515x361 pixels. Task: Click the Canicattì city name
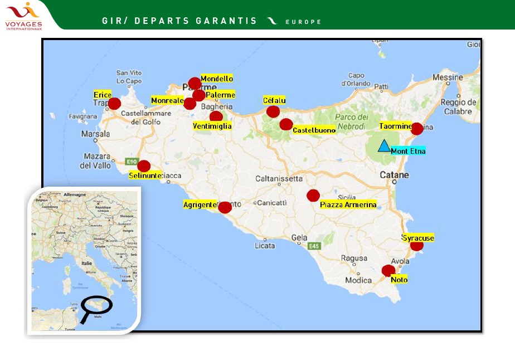[x=271, y=203]
